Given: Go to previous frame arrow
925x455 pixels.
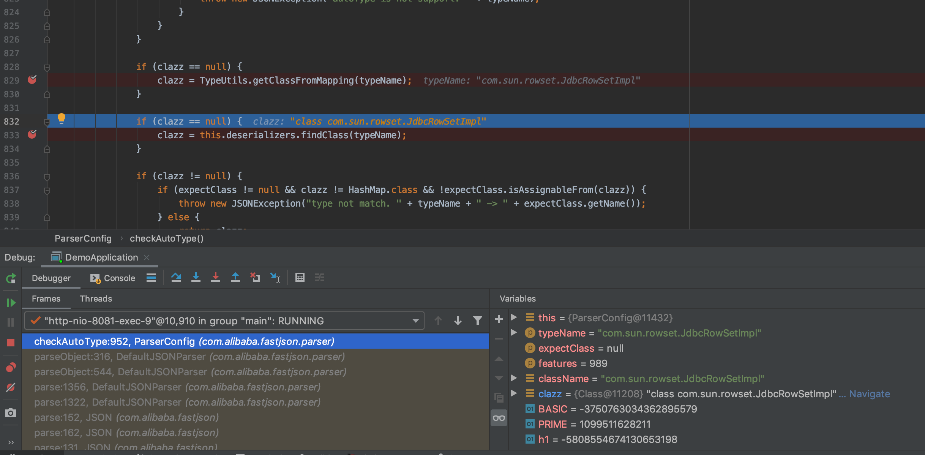Looking at the screenshot, I should [x=438, y=321].
